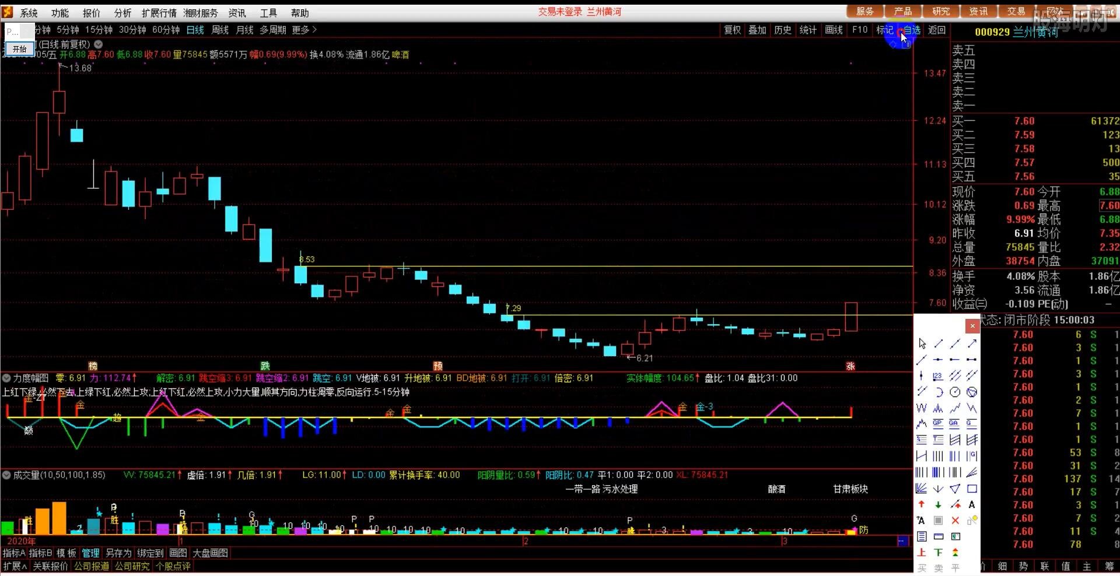Click the green 下 marker icon

coord(938,552)
